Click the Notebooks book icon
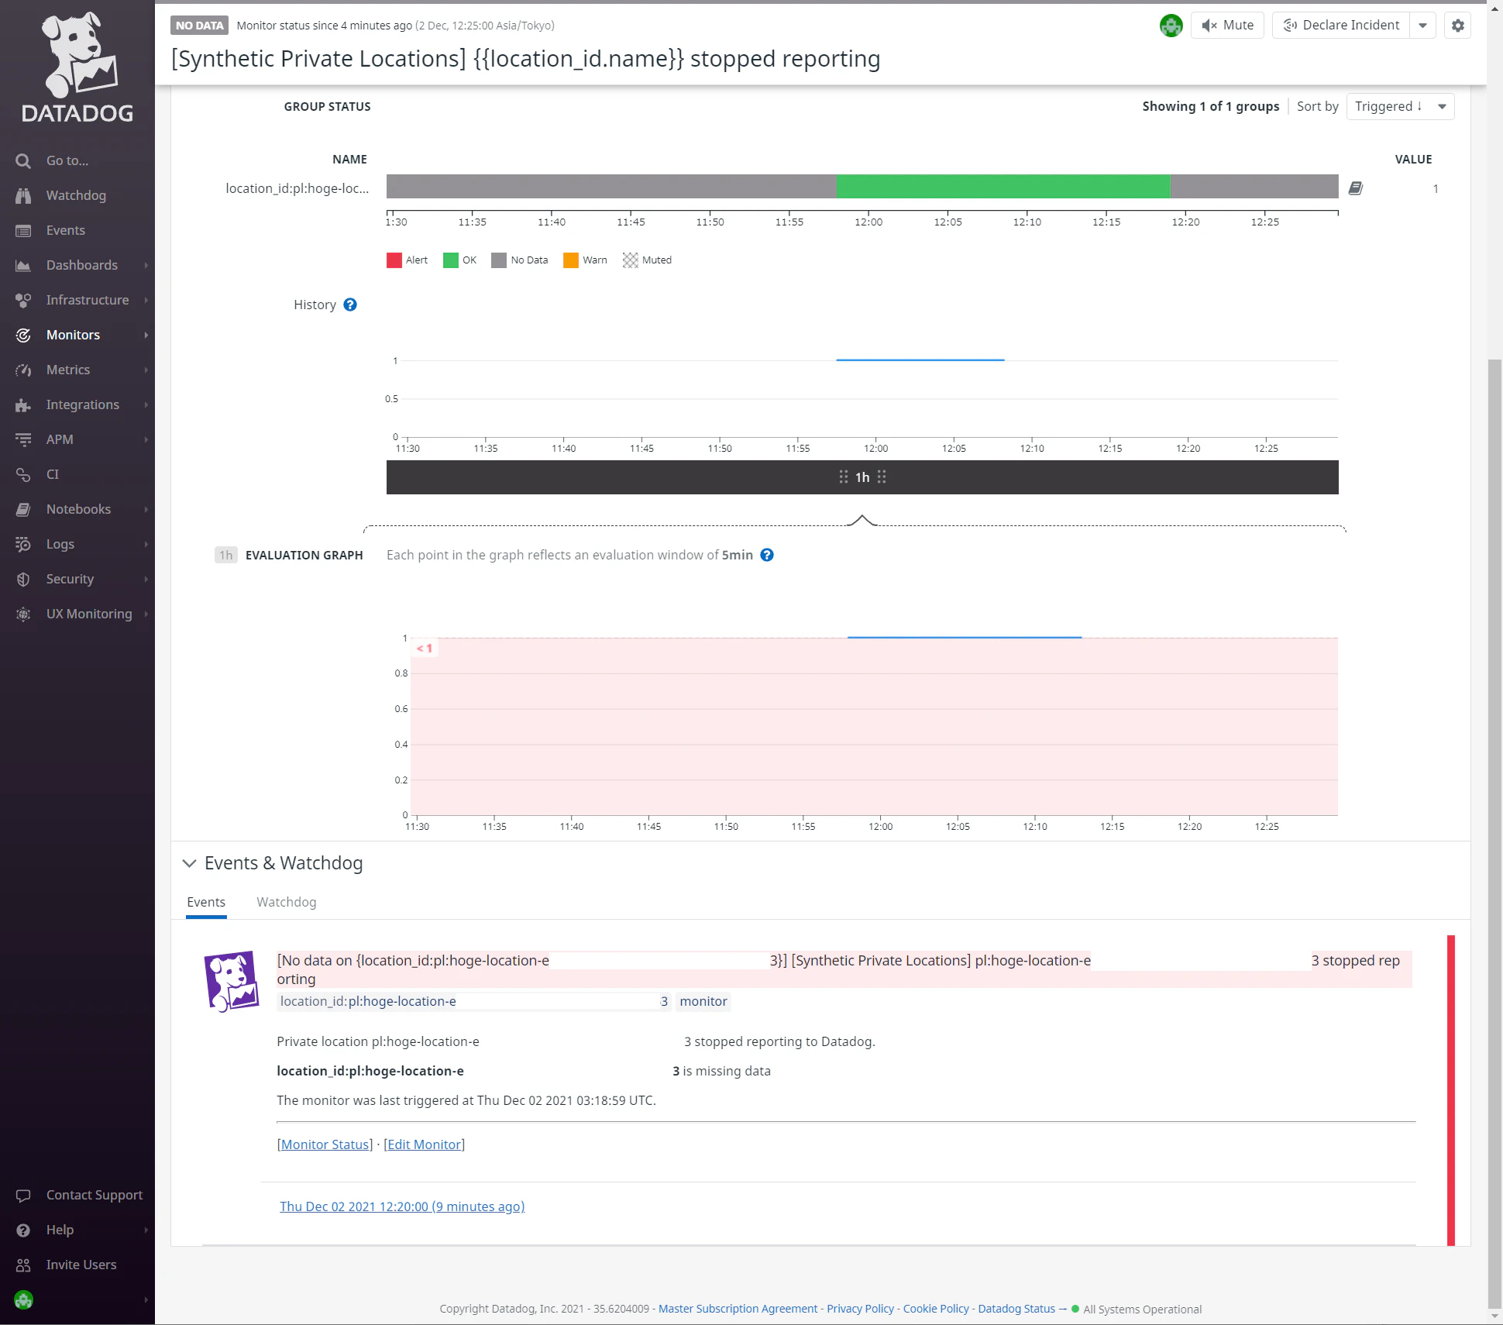Viewport: 1503px width, 1325px height. coord(23,510)
